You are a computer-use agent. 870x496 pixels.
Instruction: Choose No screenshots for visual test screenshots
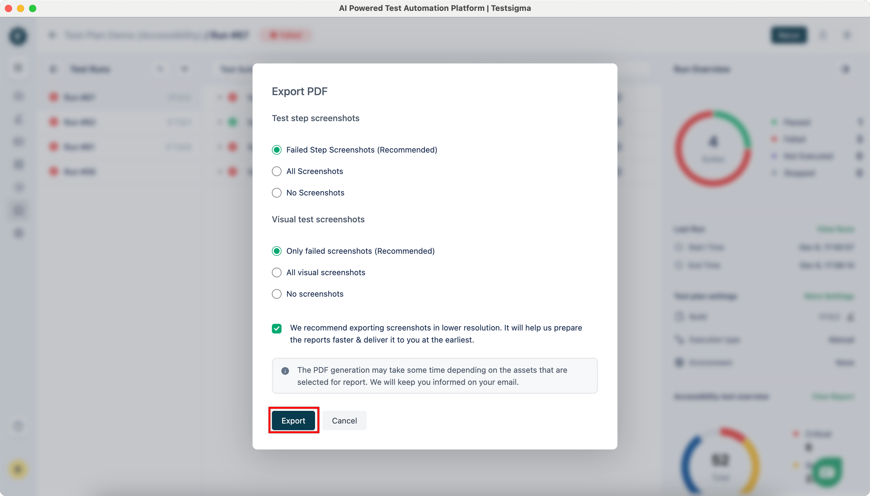click(276, 294)
